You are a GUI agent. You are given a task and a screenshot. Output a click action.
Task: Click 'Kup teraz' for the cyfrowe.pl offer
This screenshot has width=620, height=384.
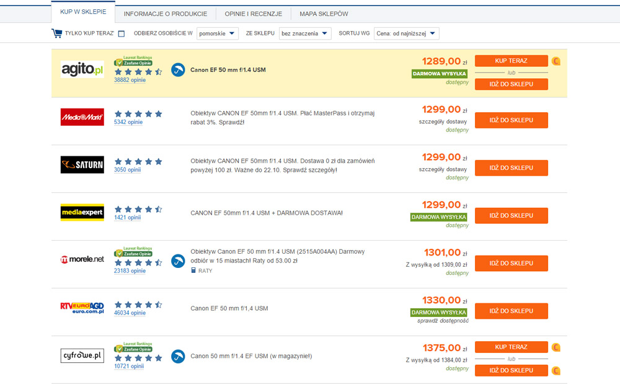tap(511, 347)
